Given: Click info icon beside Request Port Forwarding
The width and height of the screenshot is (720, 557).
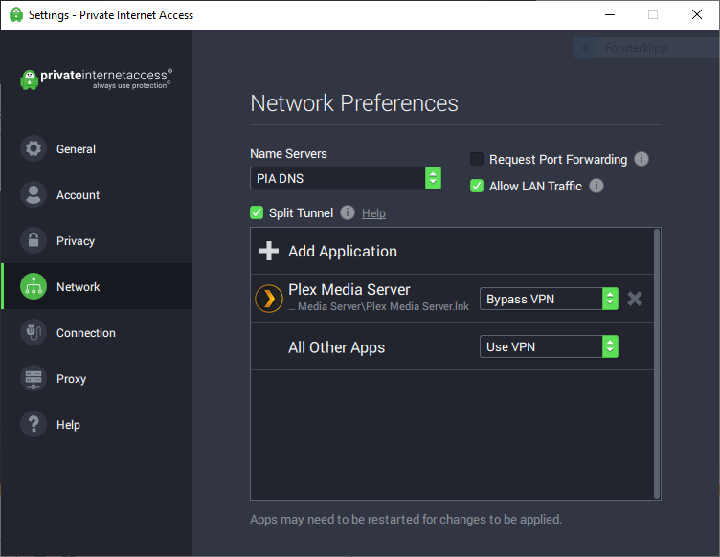Looking at the screenshot, I should 641,159.
